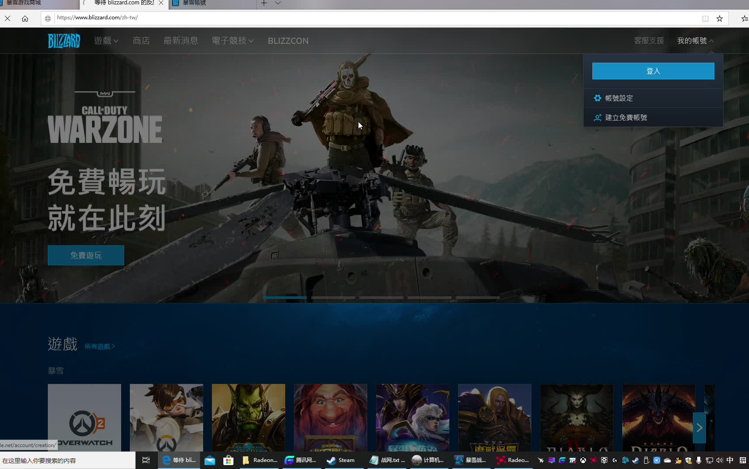Open the 商店 menu item
The height and width of the screenshot is (469, 749).
pos(141,40)
